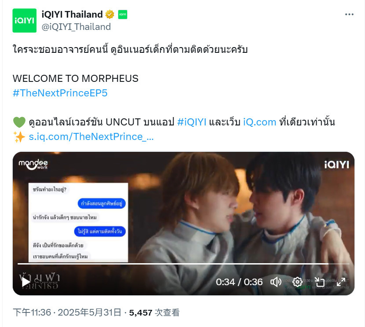The image size is (365, 327).
Task: Toggle picture-in-picture mode
Action: coord(319,282)
